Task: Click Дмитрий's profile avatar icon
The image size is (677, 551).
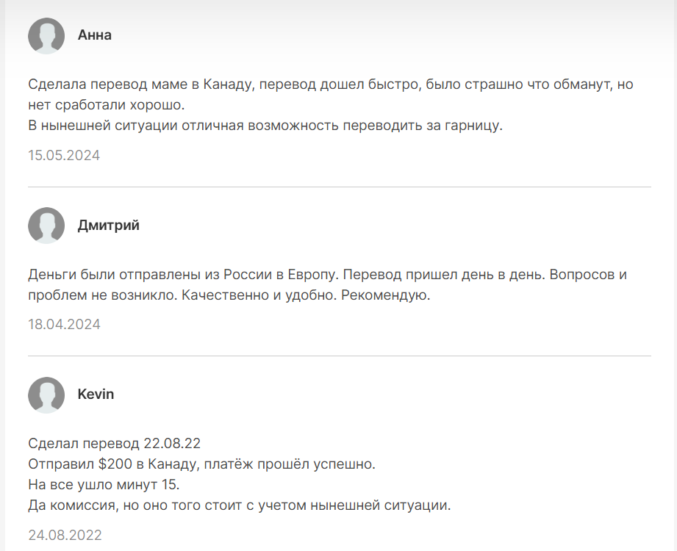Action: tap(46, 226)
